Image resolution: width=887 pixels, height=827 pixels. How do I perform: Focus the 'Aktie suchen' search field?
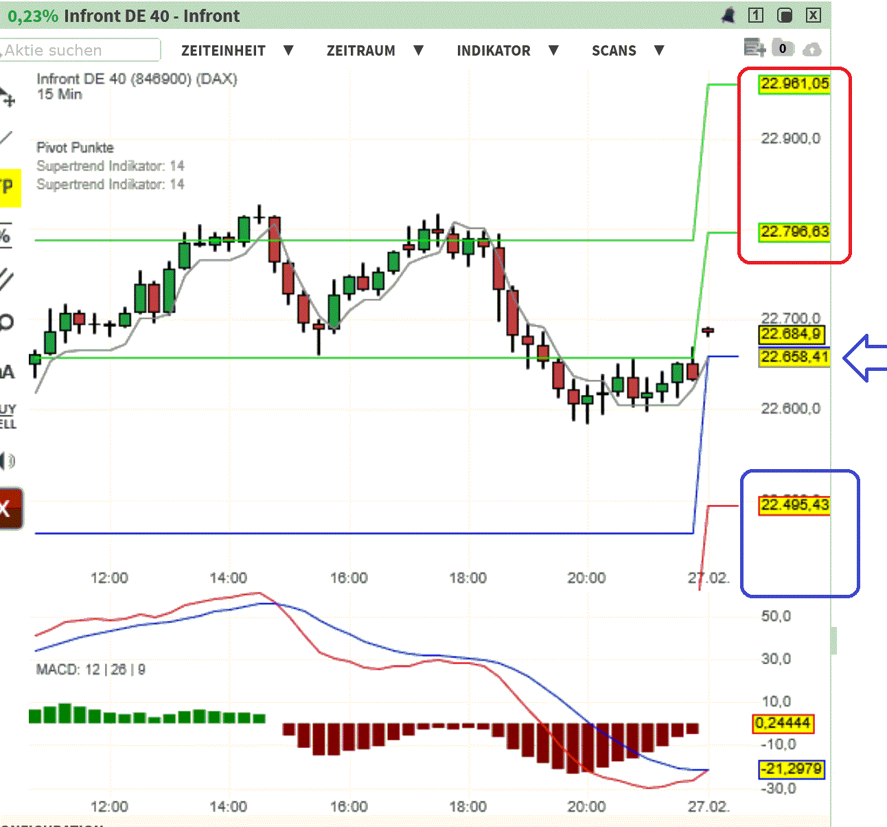80,50
